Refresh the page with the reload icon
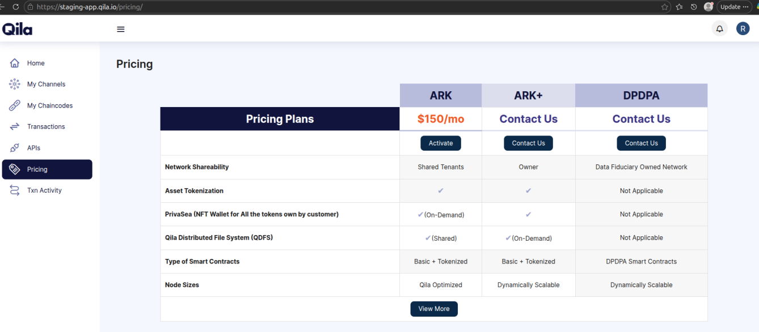The width and height of the screenshot is (759, 332). [15, 7]
